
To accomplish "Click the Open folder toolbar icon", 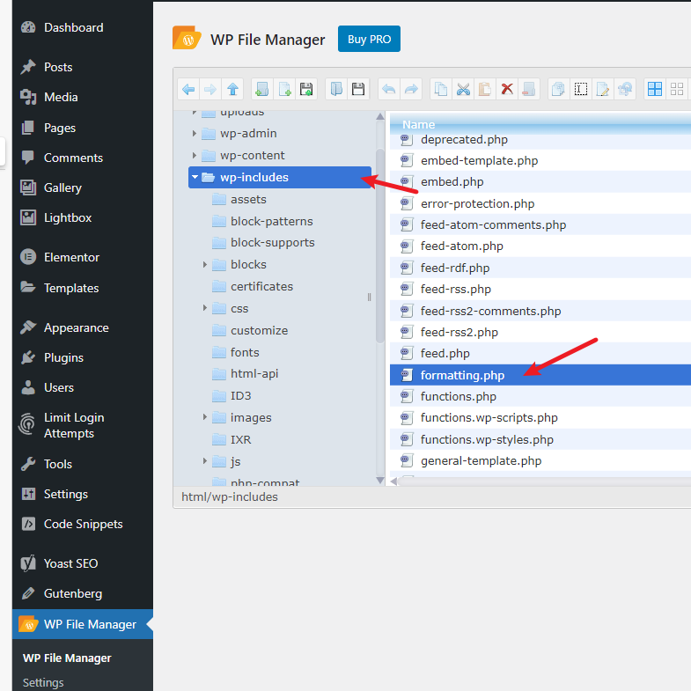I will pyautogui.click(x=336, y=90).
